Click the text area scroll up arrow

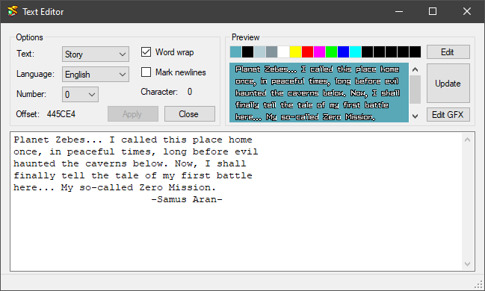click(x=467, y=140)
